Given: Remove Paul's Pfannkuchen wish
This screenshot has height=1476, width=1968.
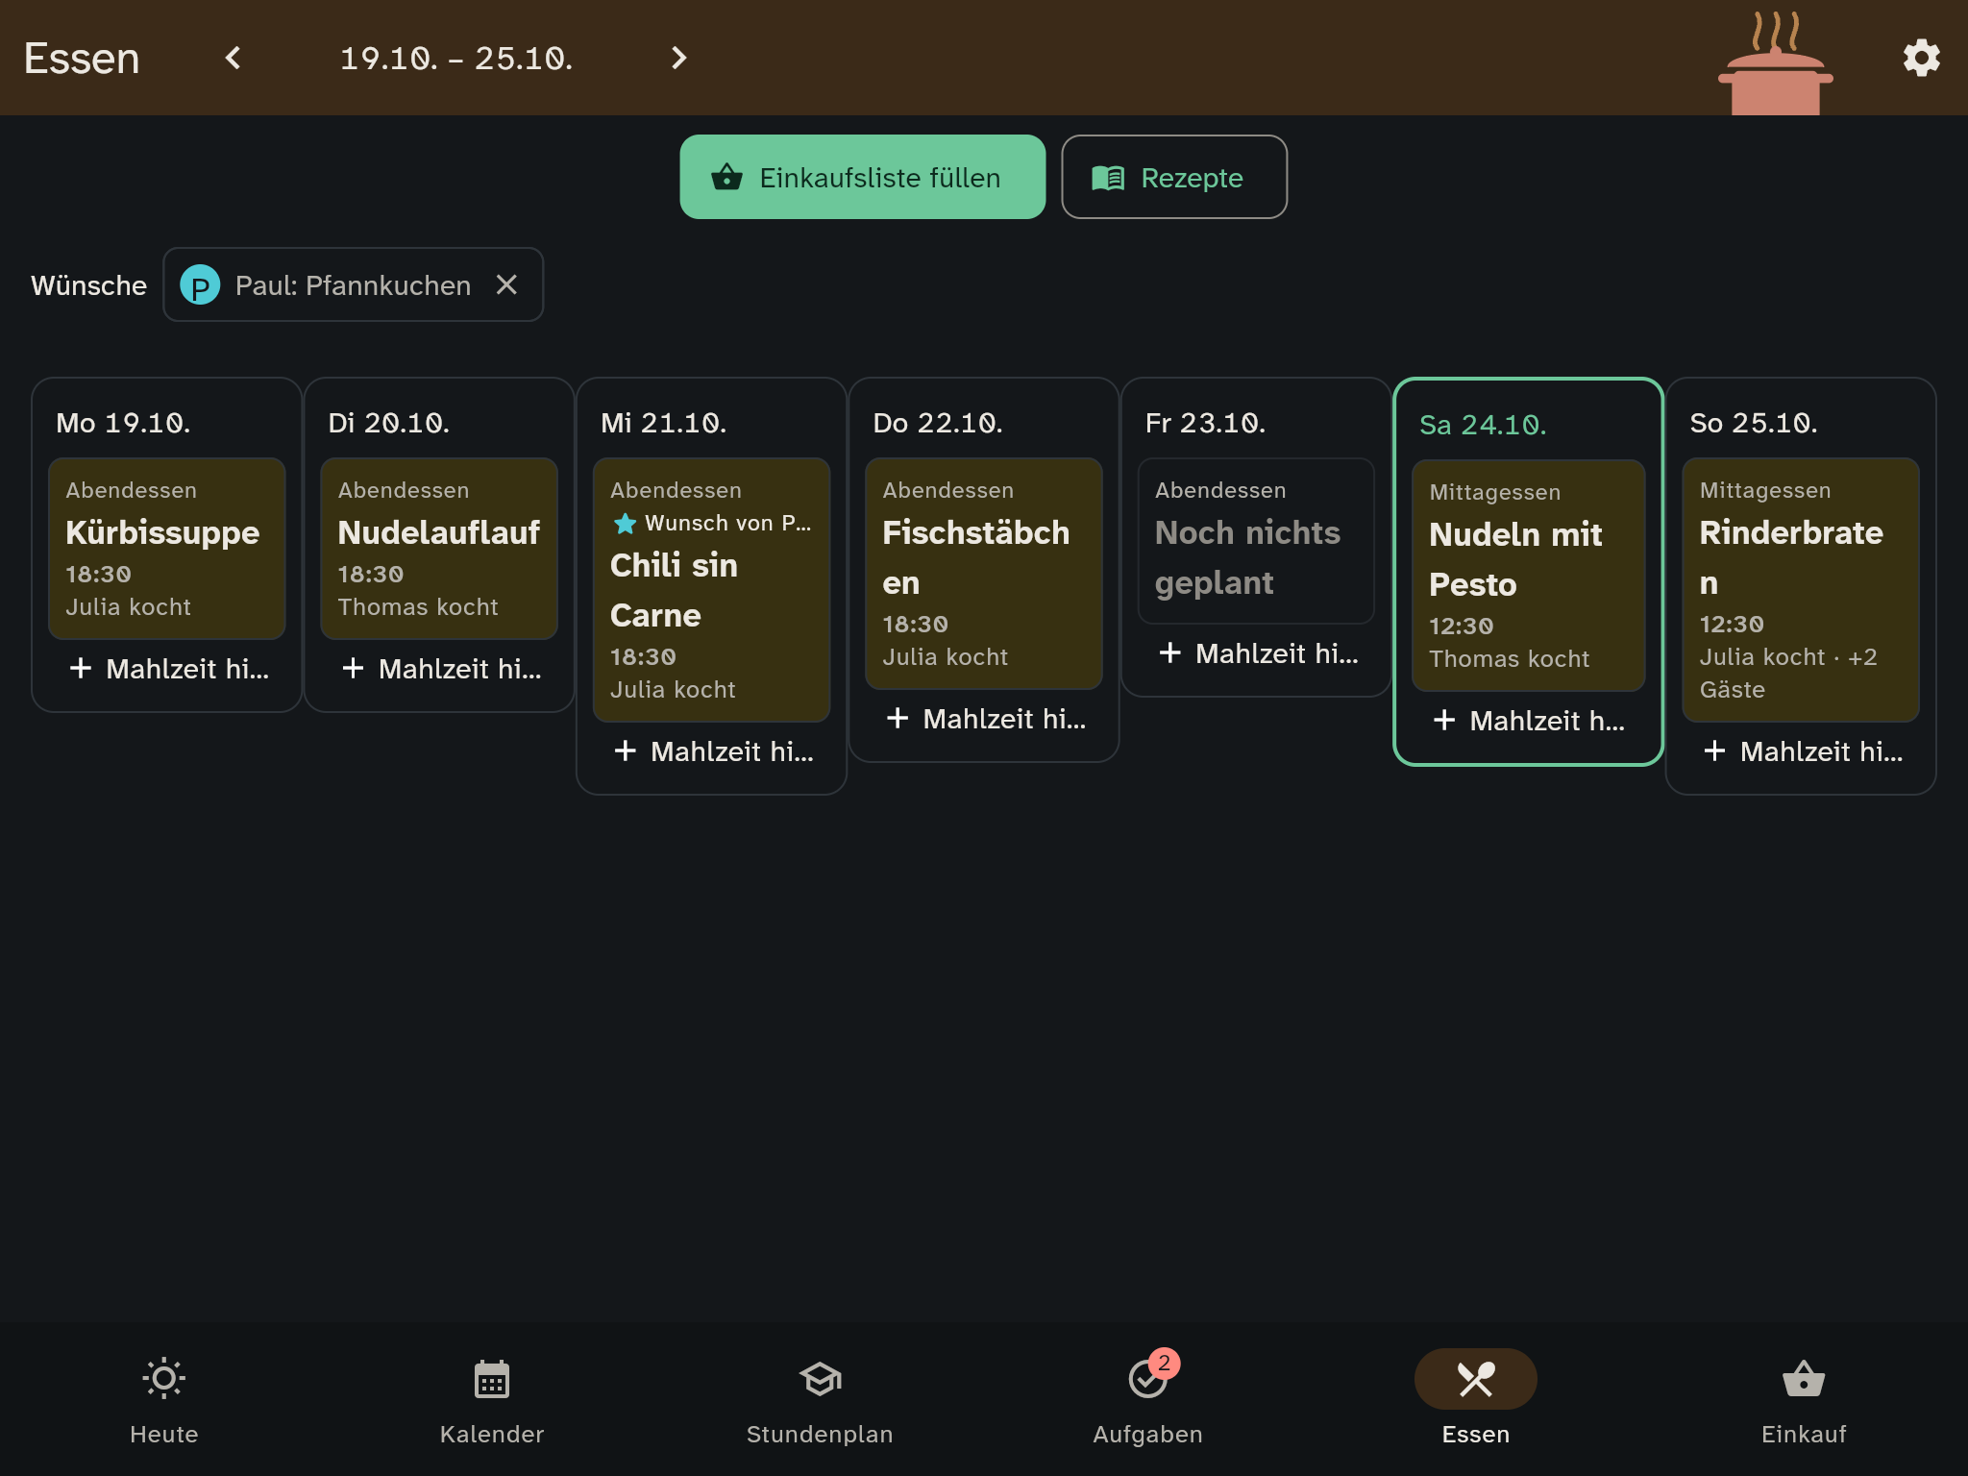Looking at the screenshot, I should tap(506, 284).
